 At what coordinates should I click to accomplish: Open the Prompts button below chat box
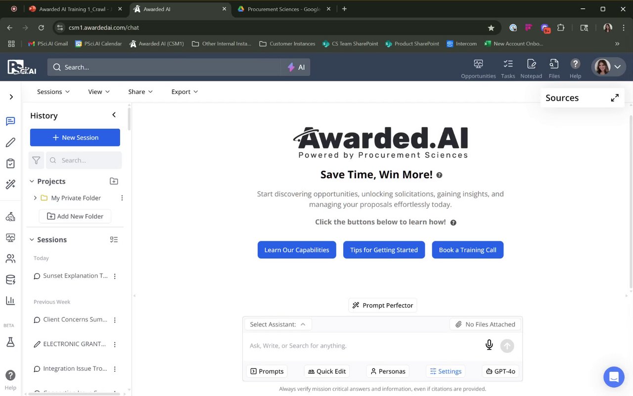point(267,371)
